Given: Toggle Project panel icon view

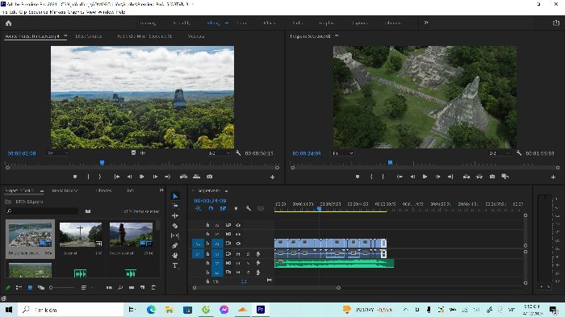Looking at the screenshot, I should click(x=30, y=287).
